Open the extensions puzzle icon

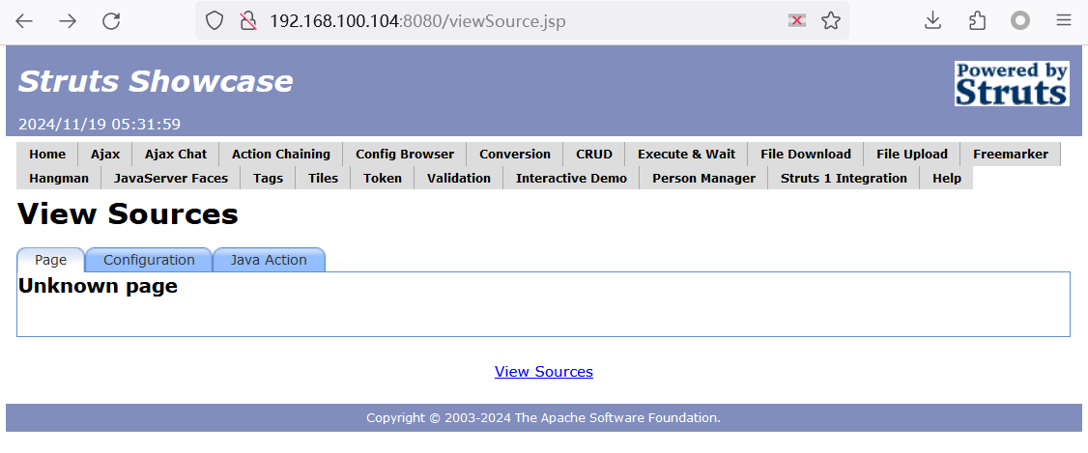(977, 21)
